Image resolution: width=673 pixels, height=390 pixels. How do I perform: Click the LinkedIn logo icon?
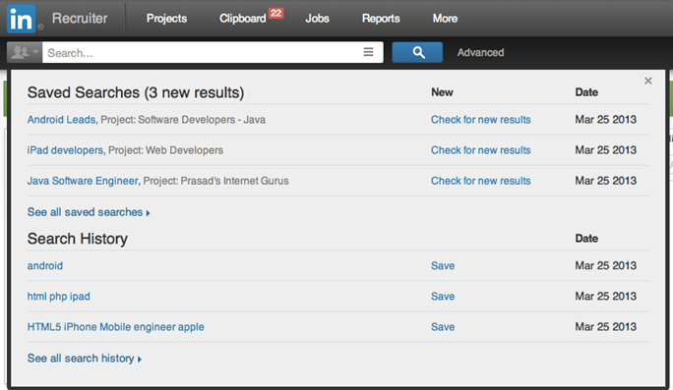tap(21, 19)
